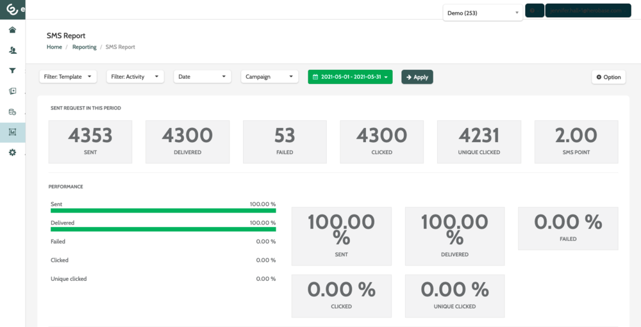Open the user email account menu

click(588, 11)
